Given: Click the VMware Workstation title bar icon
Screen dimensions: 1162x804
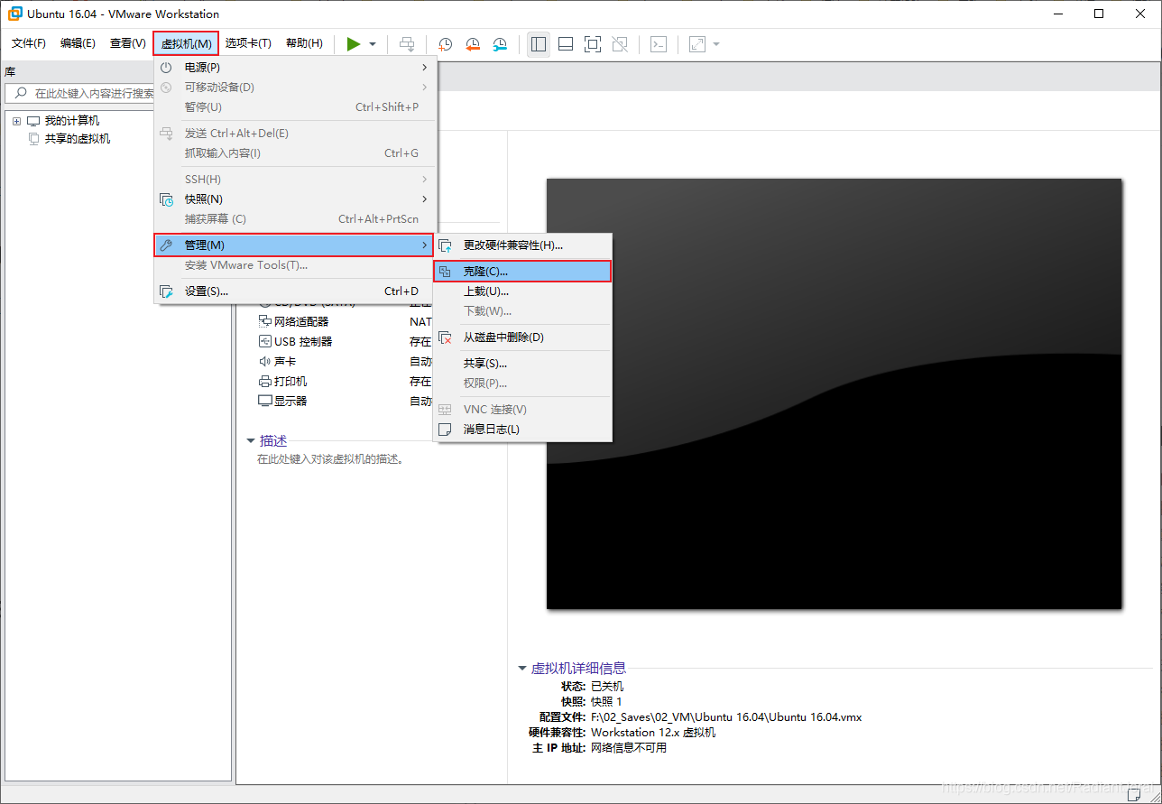Looking at the screenshot, I should click(x=15, y=14).
